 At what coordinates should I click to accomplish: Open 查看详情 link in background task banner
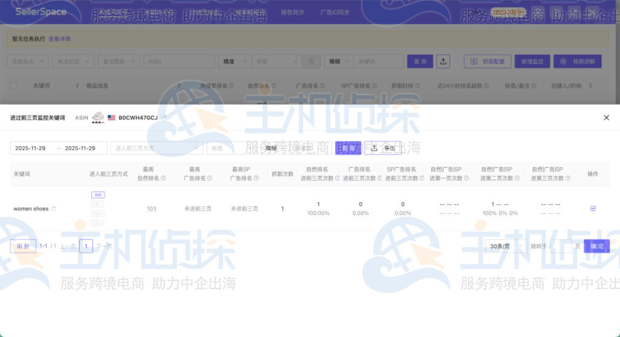(59, 39)
